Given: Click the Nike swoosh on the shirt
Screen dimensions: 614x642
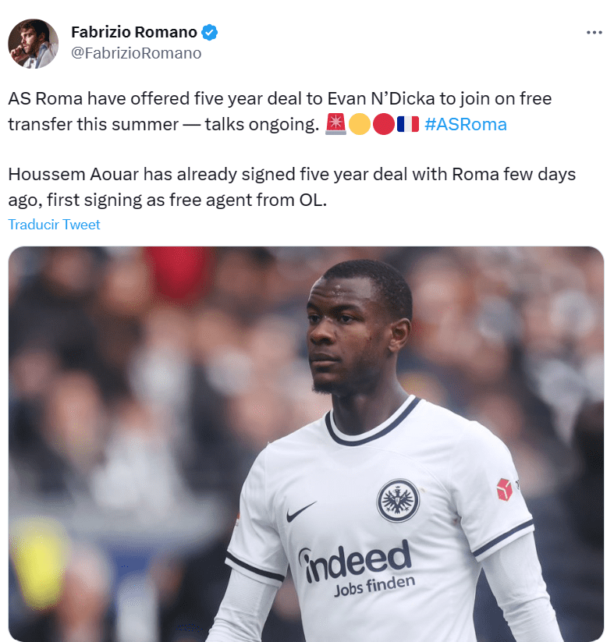Looking at the screenshot, I should pos(301,512).
